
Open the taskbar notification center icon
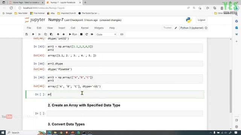pos(236,132)
